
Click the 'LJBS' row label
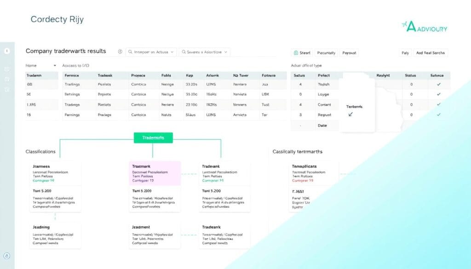[x=31, y=104]
